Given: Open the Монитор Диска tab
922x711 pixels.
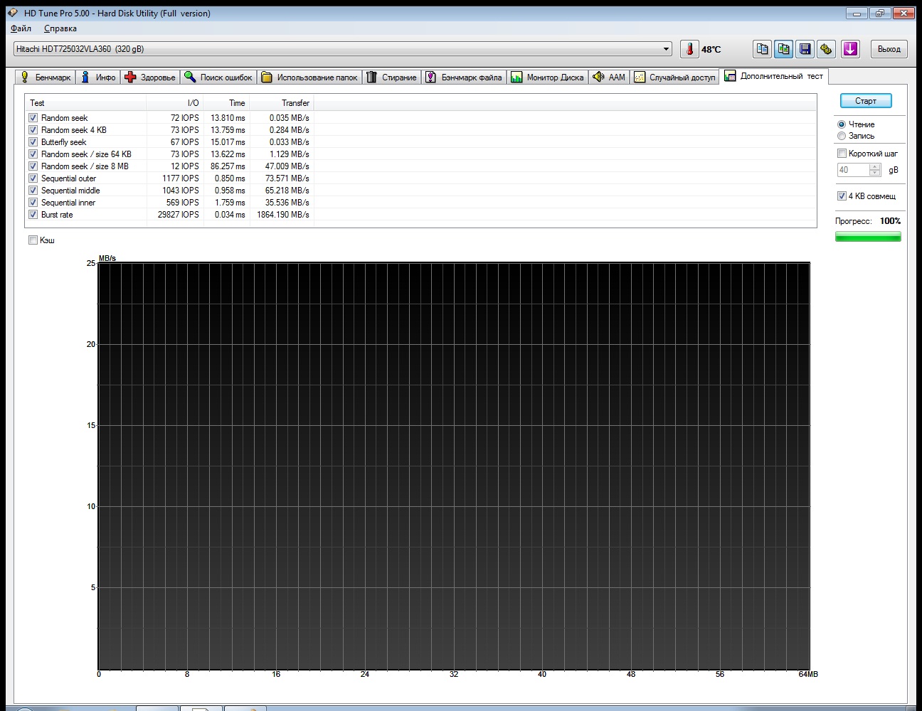Looking at the screenshot, I should click(547, 77).
